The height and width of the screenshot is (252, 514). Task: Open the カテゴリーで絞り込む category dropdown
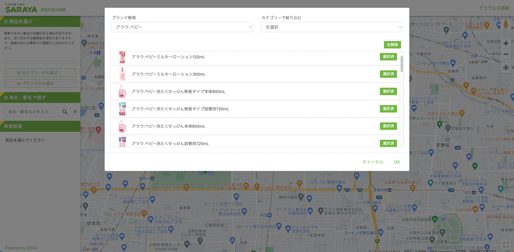tap(332, 27)
